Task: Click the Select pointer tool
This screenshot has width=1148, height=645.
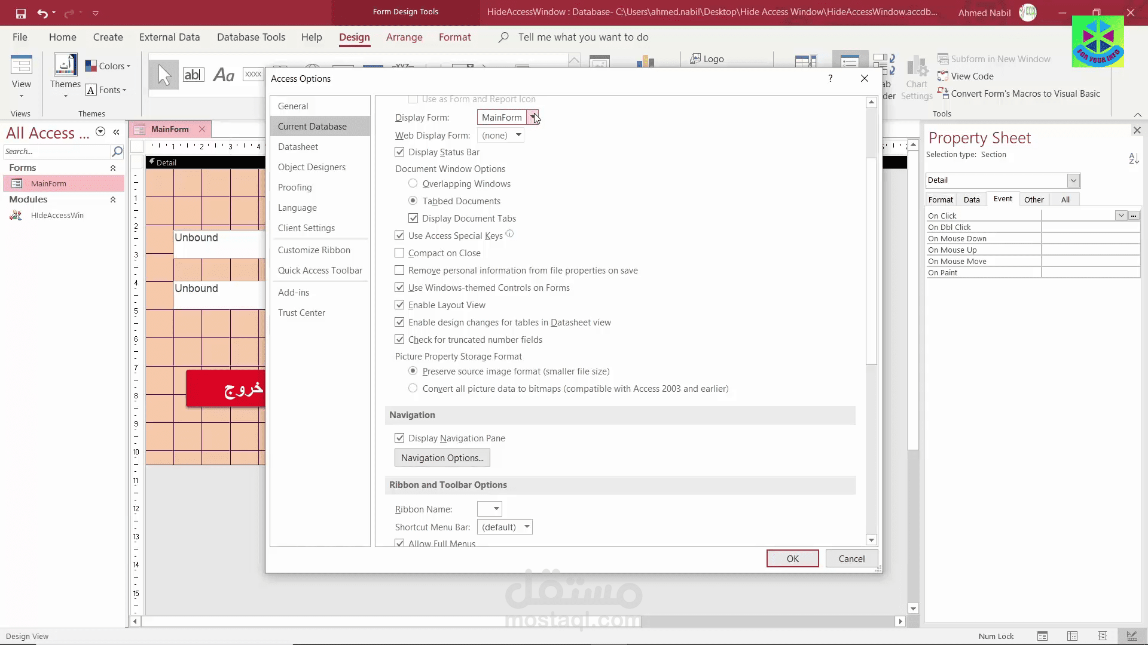Action: (164, 75)
